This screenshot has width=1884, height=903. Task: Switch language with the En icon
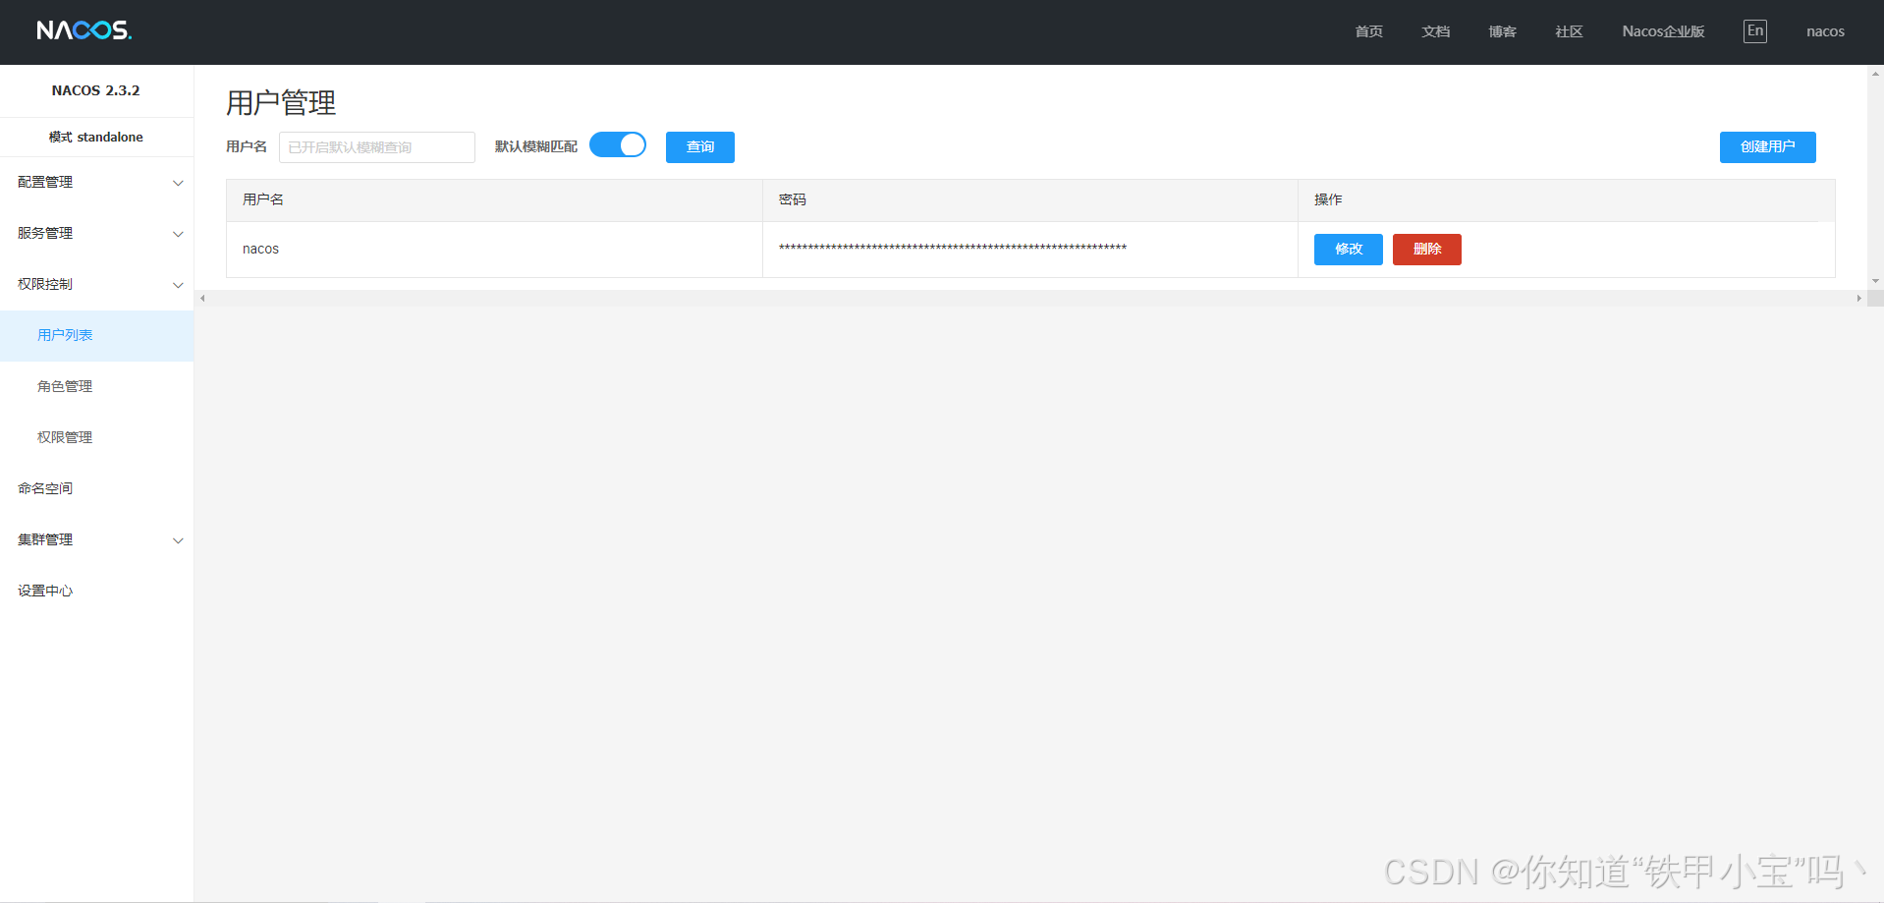[1754, 31]
